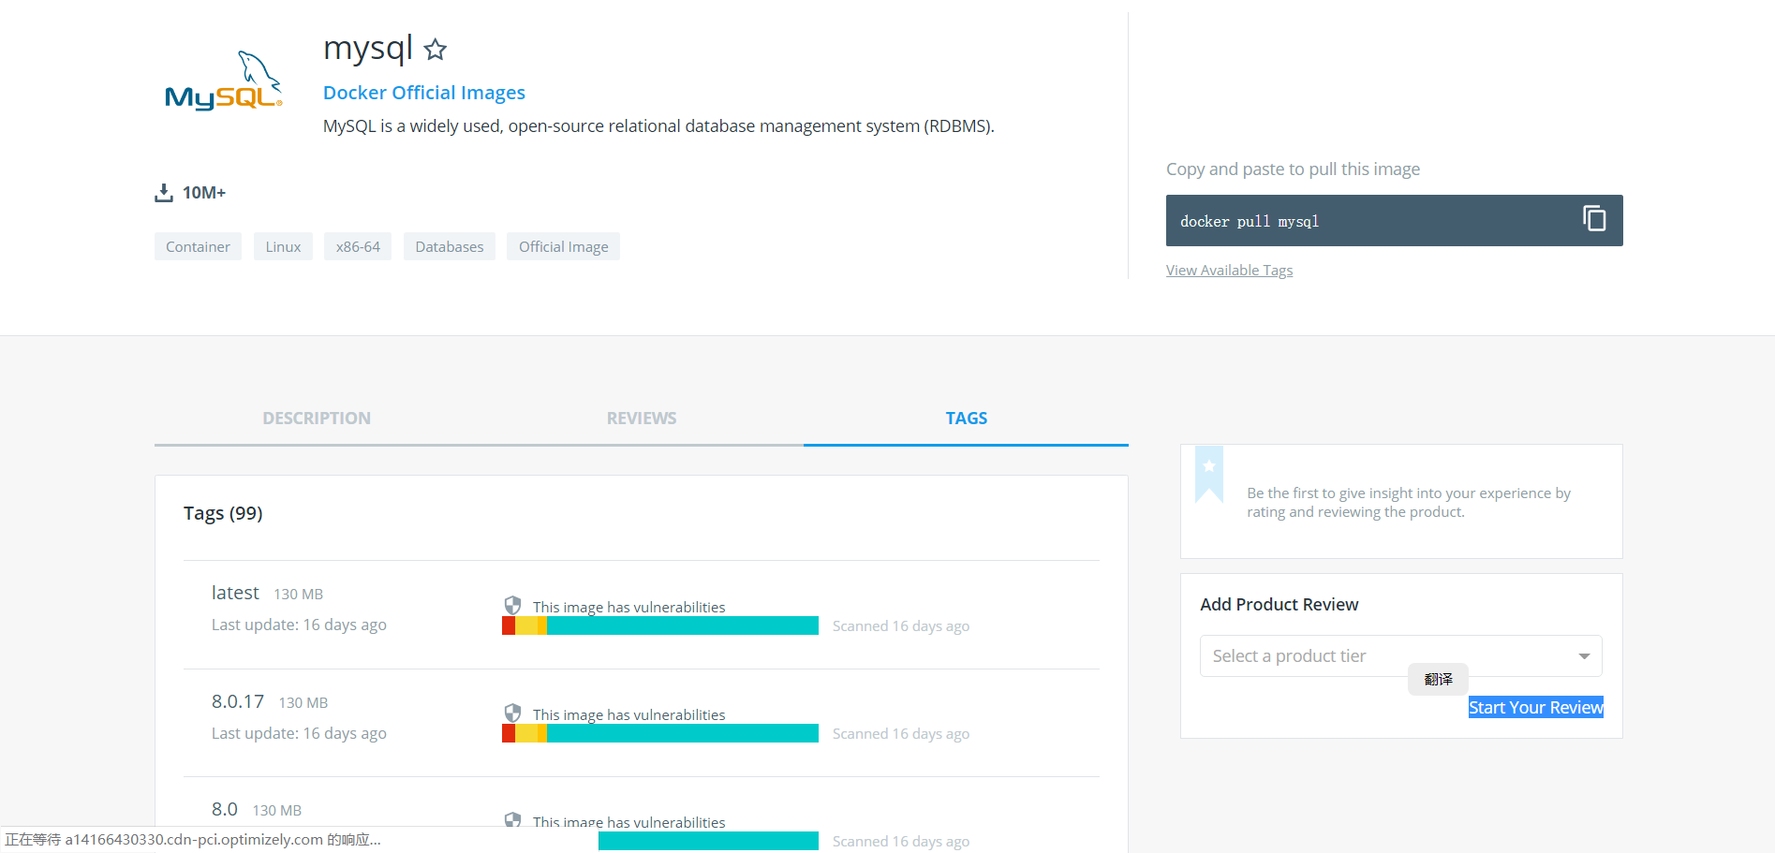Expand the Select a product tier dropdown
The width and height of the screenshot is (1775, 853).
(1400, 655)
